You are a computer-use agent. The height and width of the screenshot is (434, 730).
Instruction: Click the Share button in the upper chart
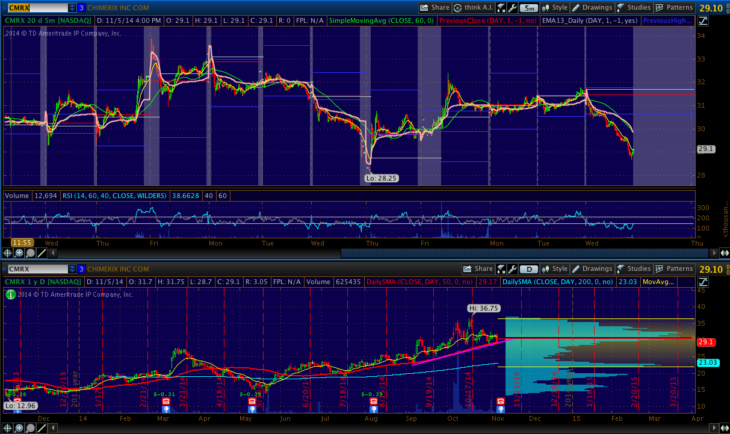pyautogui.click(x=435, y=8)
